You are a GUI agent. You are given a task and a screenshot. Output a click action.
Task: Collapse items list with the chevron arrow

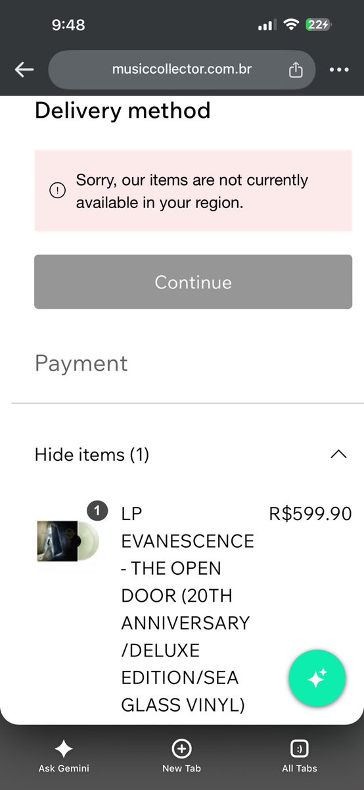pyautogui.click(x=338, y=454)
